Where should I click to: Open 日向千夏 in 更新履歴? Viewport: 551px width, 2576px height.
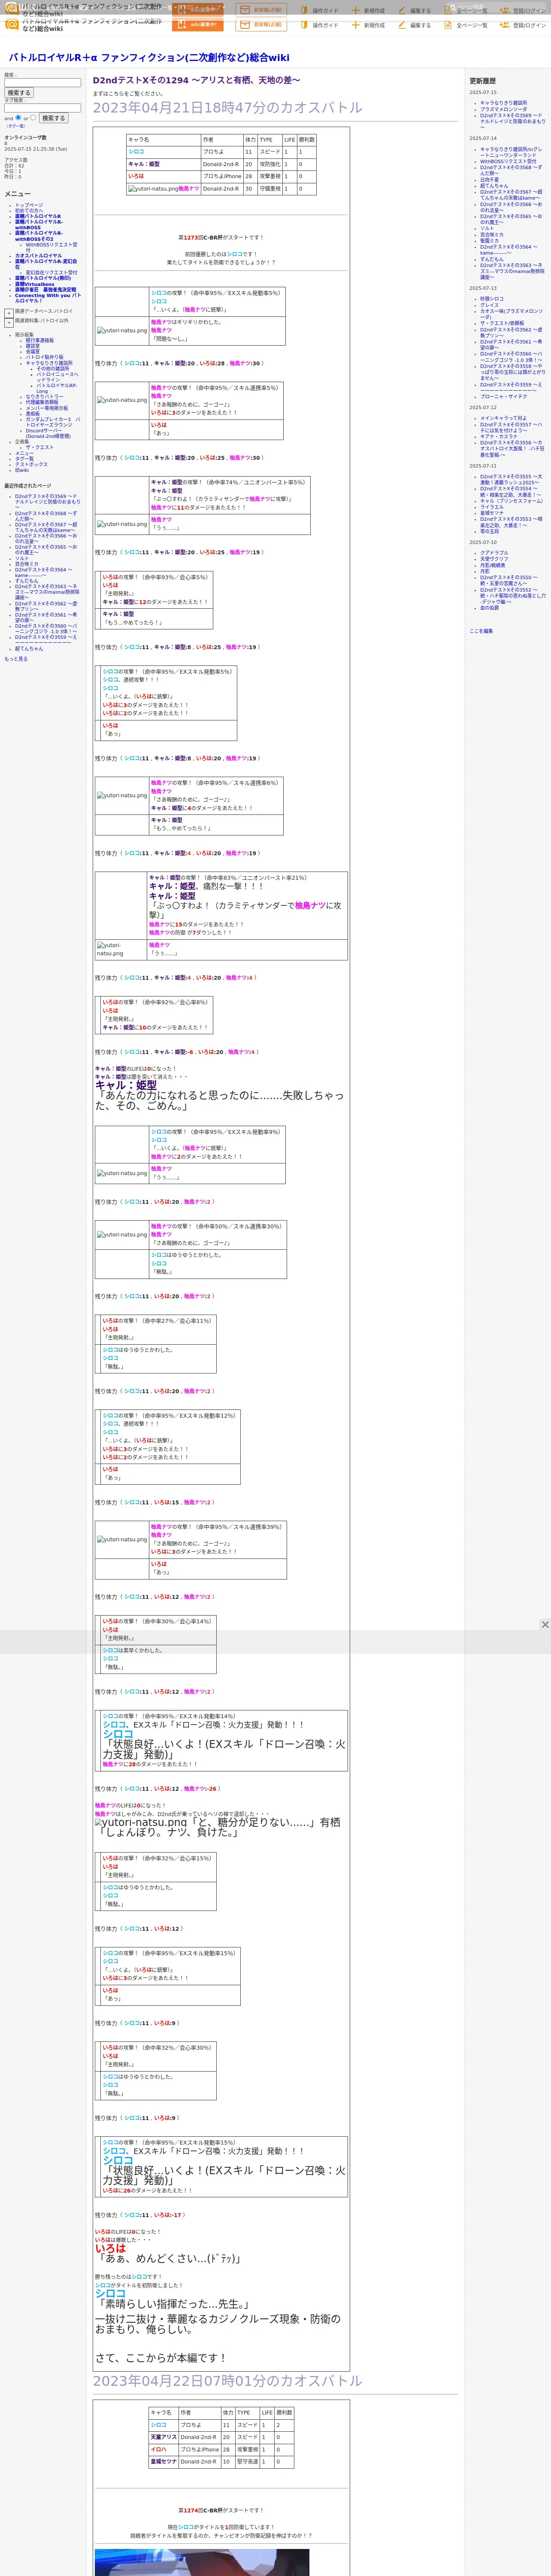coord(489,180)
